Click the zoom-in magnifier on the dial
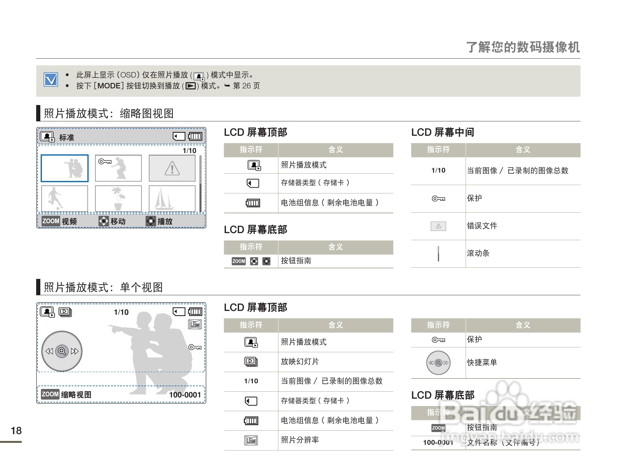Image resolution: width=617 pixels, height=472 pixels. tap(62, 351)
